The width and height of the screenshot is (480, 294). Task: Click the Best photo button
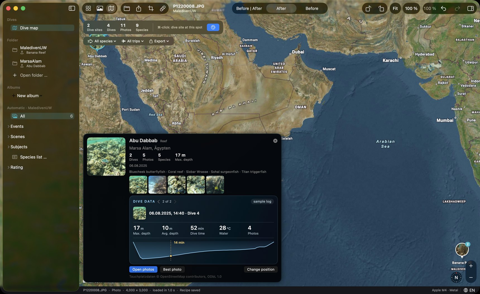[x=172, y=269]
